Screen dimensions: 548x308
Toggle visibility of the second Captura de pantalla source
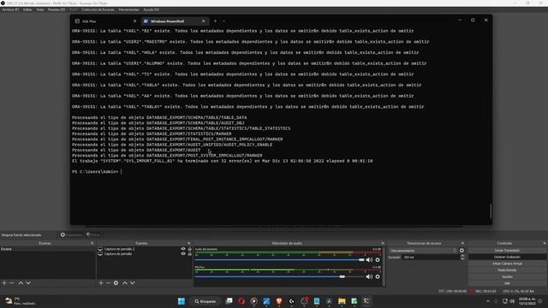click(x=182, y=254)
